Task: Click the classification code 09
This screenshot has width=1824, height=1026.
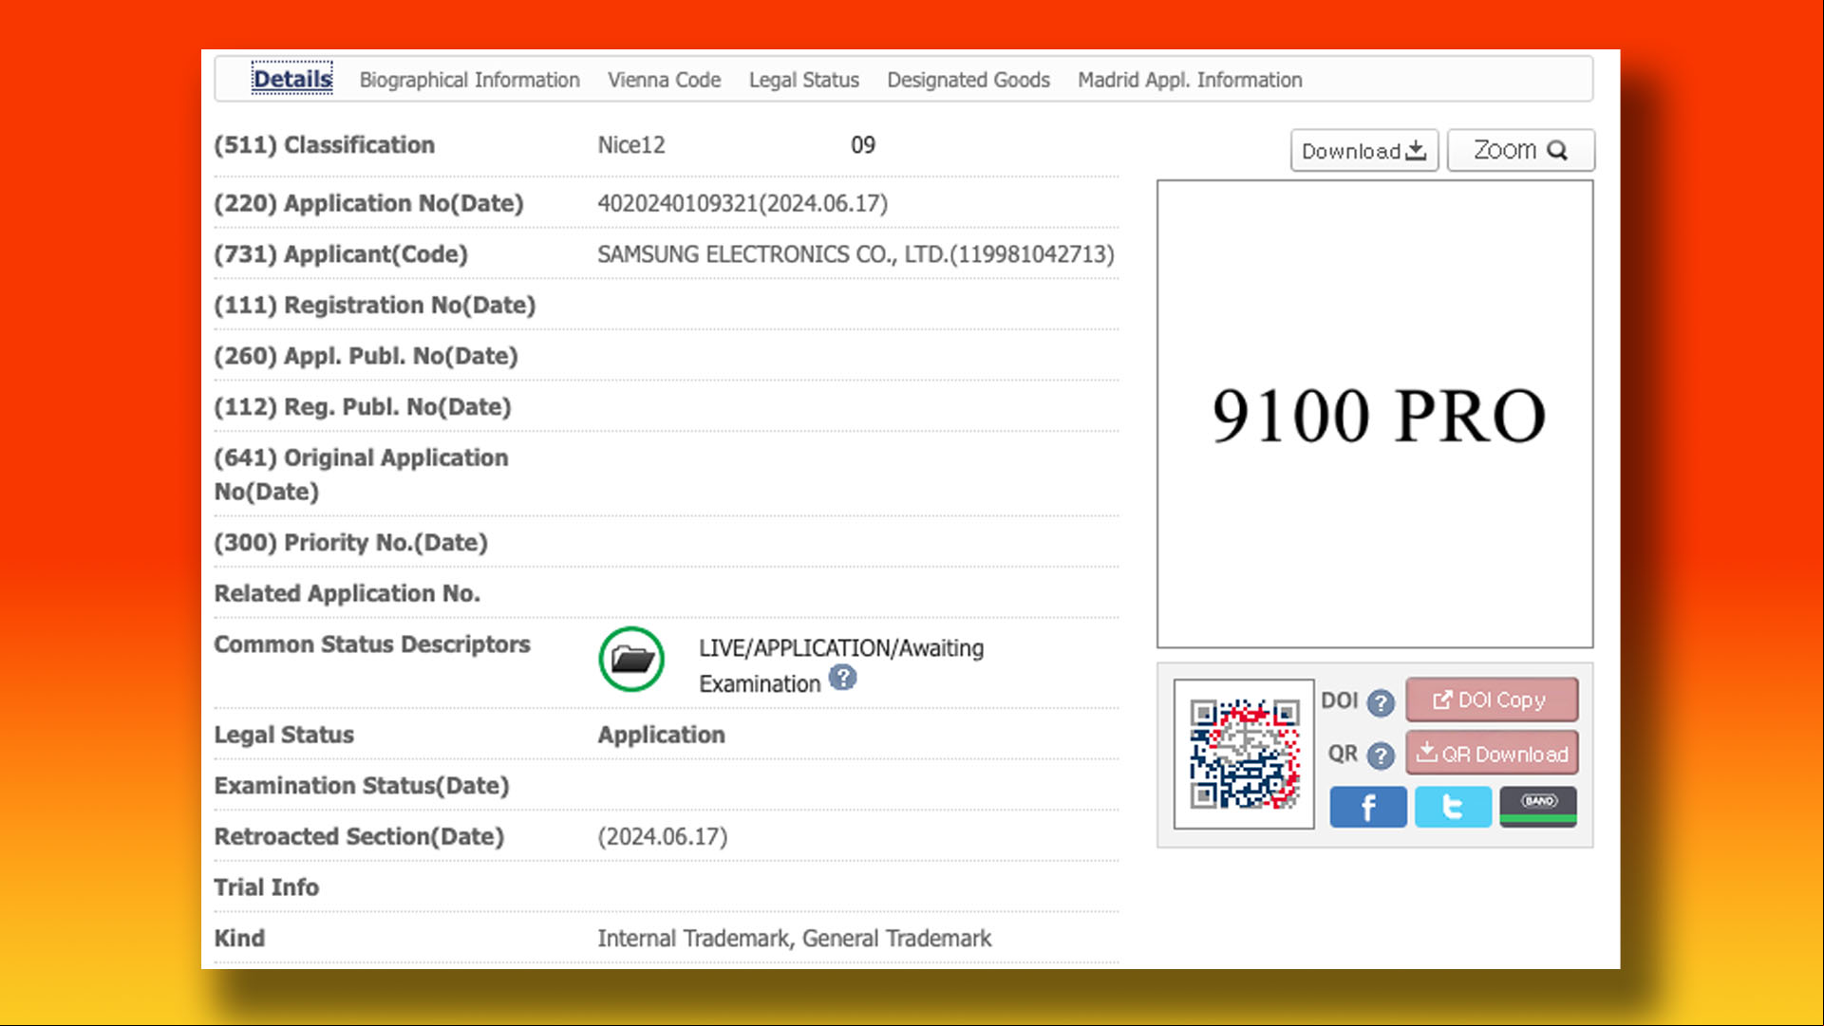Action: coord(863,145)
